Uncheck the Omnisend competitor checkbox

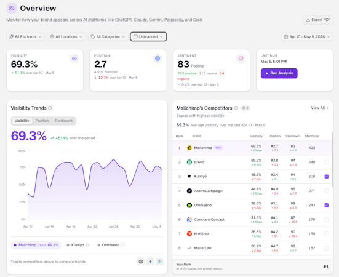coord(327,205)
